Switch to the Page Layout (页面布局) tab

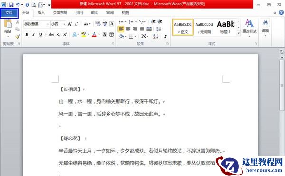click(x=60, y=13)
